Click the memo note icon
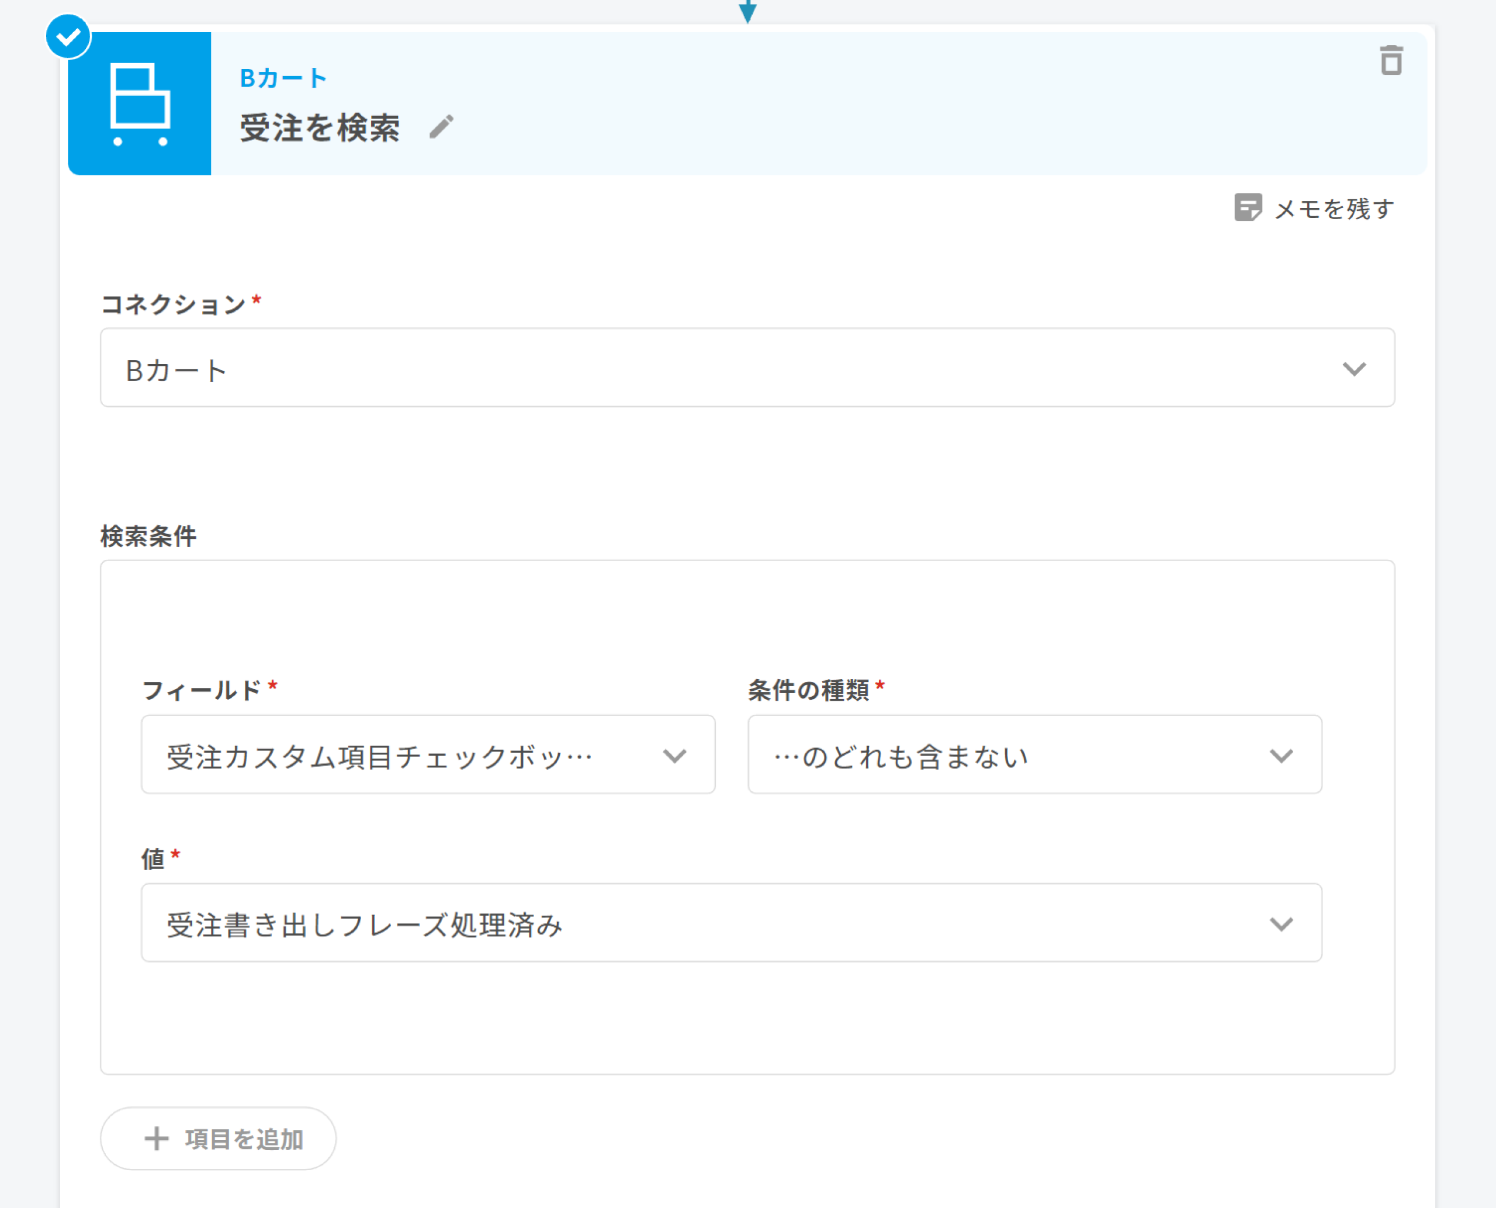 [1247, 207]
